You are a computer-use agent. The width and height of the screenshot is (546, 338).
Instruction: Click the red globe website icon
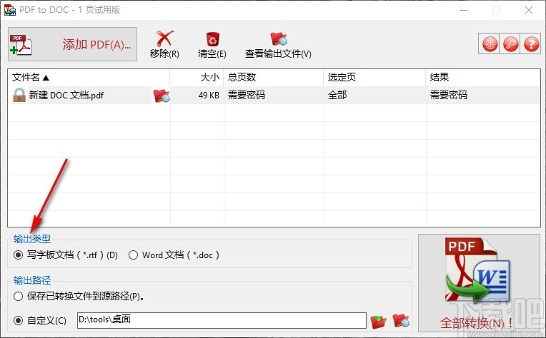click(490, 44)
